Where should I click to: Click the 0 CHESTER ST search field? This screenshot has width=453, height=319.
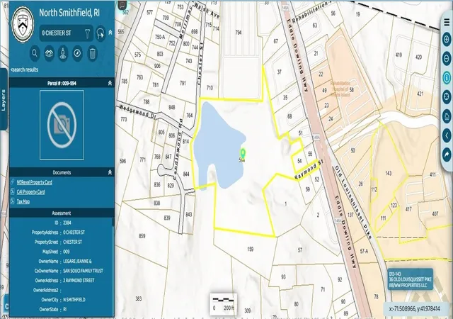coord(62,33)
